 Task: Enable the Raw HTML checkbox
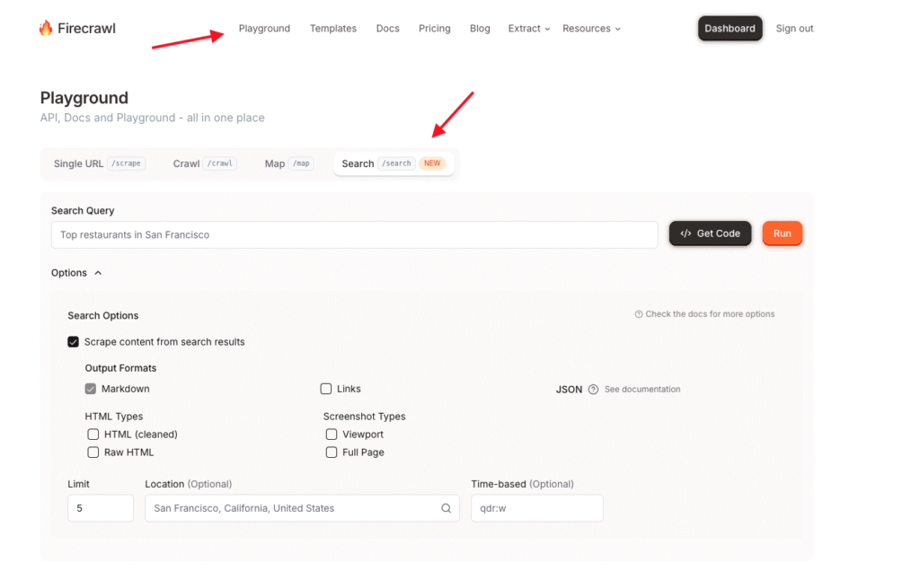coord(93,452)
